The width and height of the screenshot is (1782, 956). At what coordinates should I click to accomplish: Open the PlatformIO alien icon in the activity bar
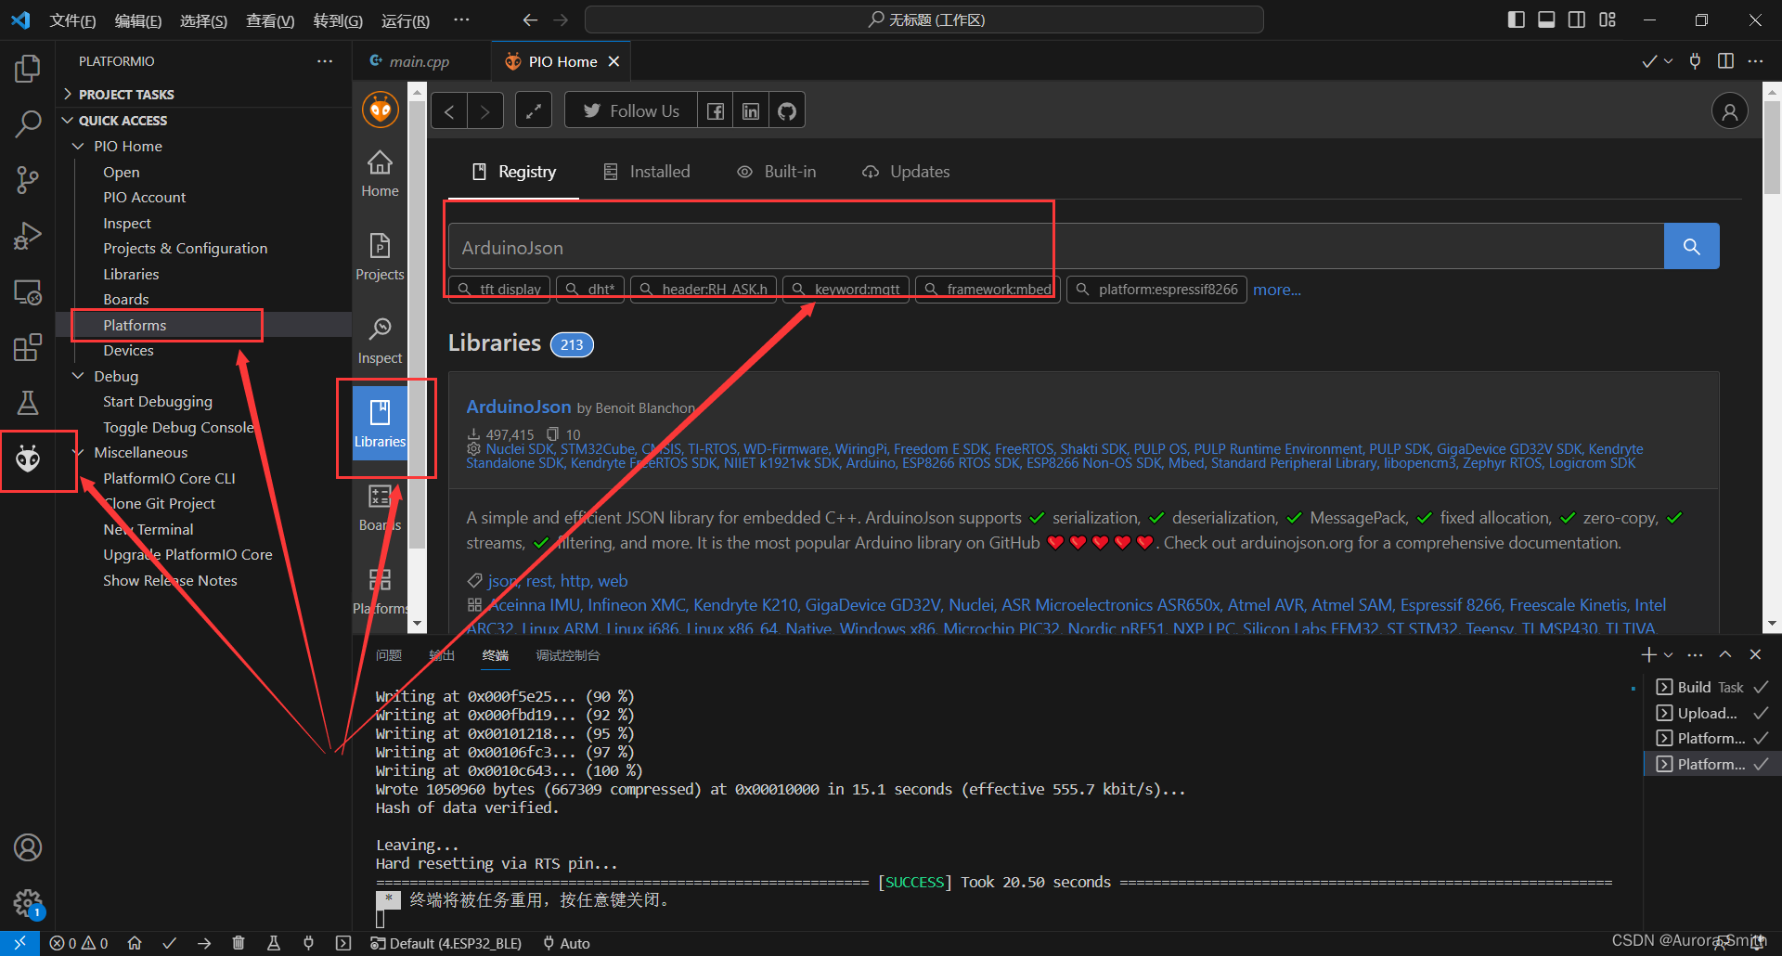[x=28, y=459]
